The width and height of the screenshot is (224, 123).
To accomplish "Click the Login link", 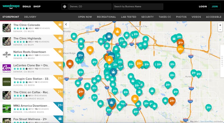I will 203,7.
